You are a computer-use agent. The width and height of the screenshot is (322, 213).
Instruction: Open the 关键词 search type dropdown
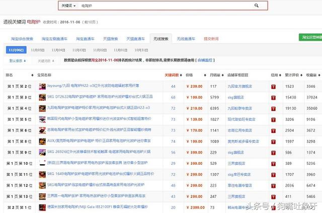point(68,6)
